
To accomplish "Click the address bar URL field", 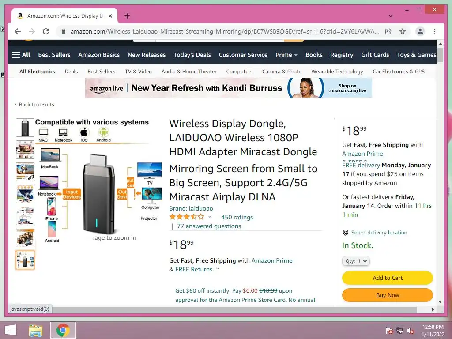I will tap(225, 31).
